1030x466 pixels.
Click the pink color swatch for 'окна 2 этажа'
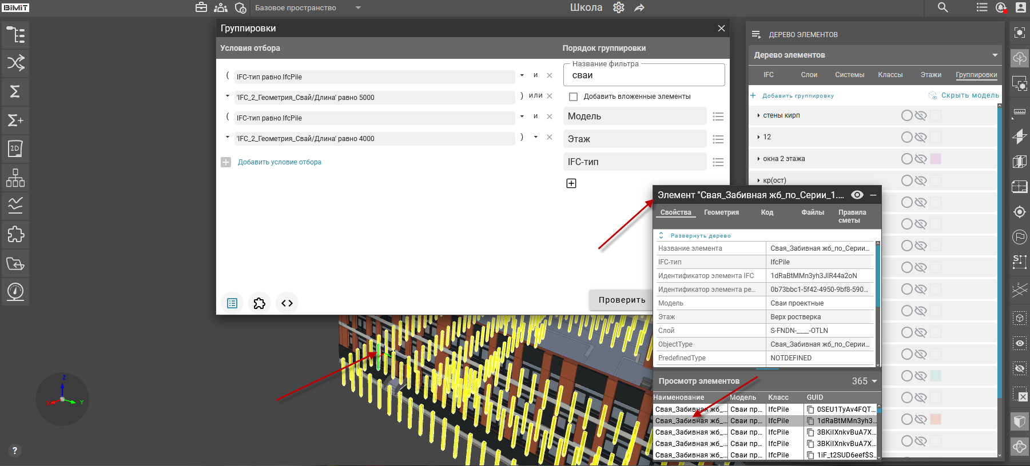936,159
